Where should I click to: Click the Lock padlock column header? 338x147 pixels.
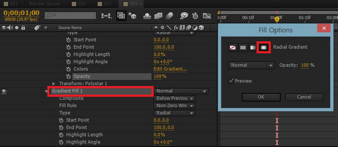pos(23,28)
